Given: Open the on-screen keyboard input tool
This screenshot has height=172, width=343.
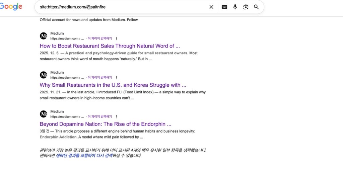Looking at the screenshot, I should 224,7.
